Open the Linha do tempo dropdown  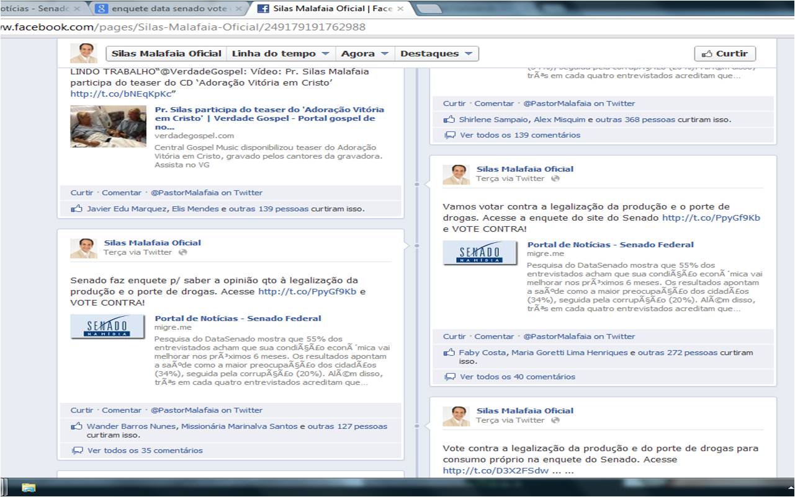(281, 53)
